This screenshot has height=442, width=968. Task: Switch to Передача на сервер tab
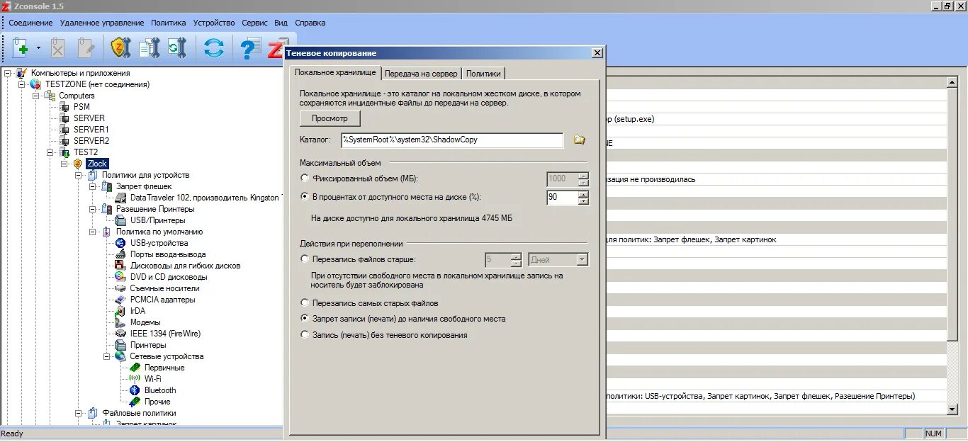pos(421,74)
